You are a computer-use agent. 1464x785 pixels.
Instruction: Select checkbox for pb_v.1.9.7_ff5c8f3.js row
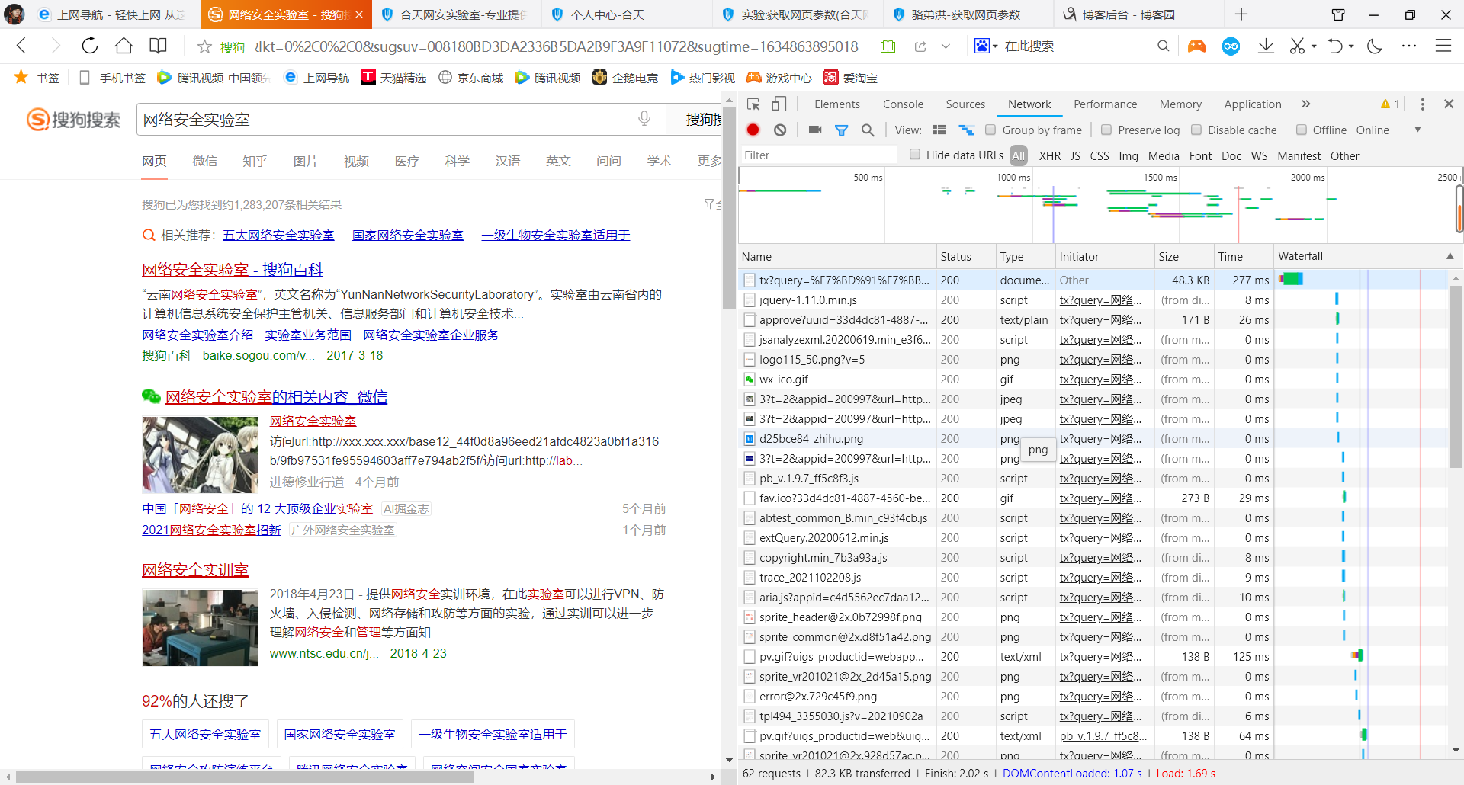coord(750,479)
